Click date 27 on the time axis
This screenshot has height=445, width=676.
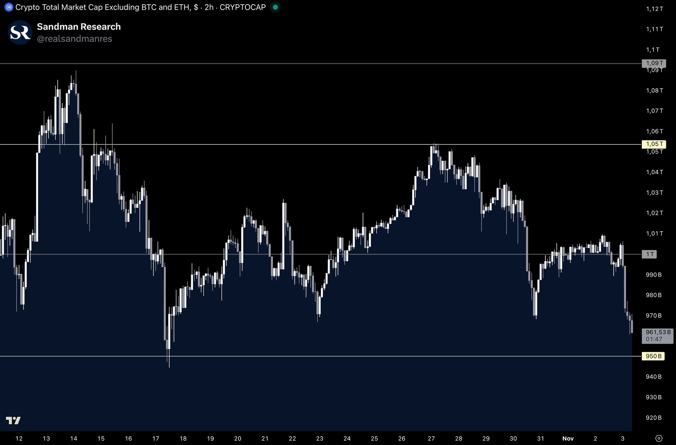[x=431, y=438]
